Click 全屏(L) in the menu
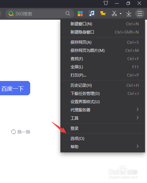Image resolution: width=147 pixels, height=183 pixels. (103, 67)
